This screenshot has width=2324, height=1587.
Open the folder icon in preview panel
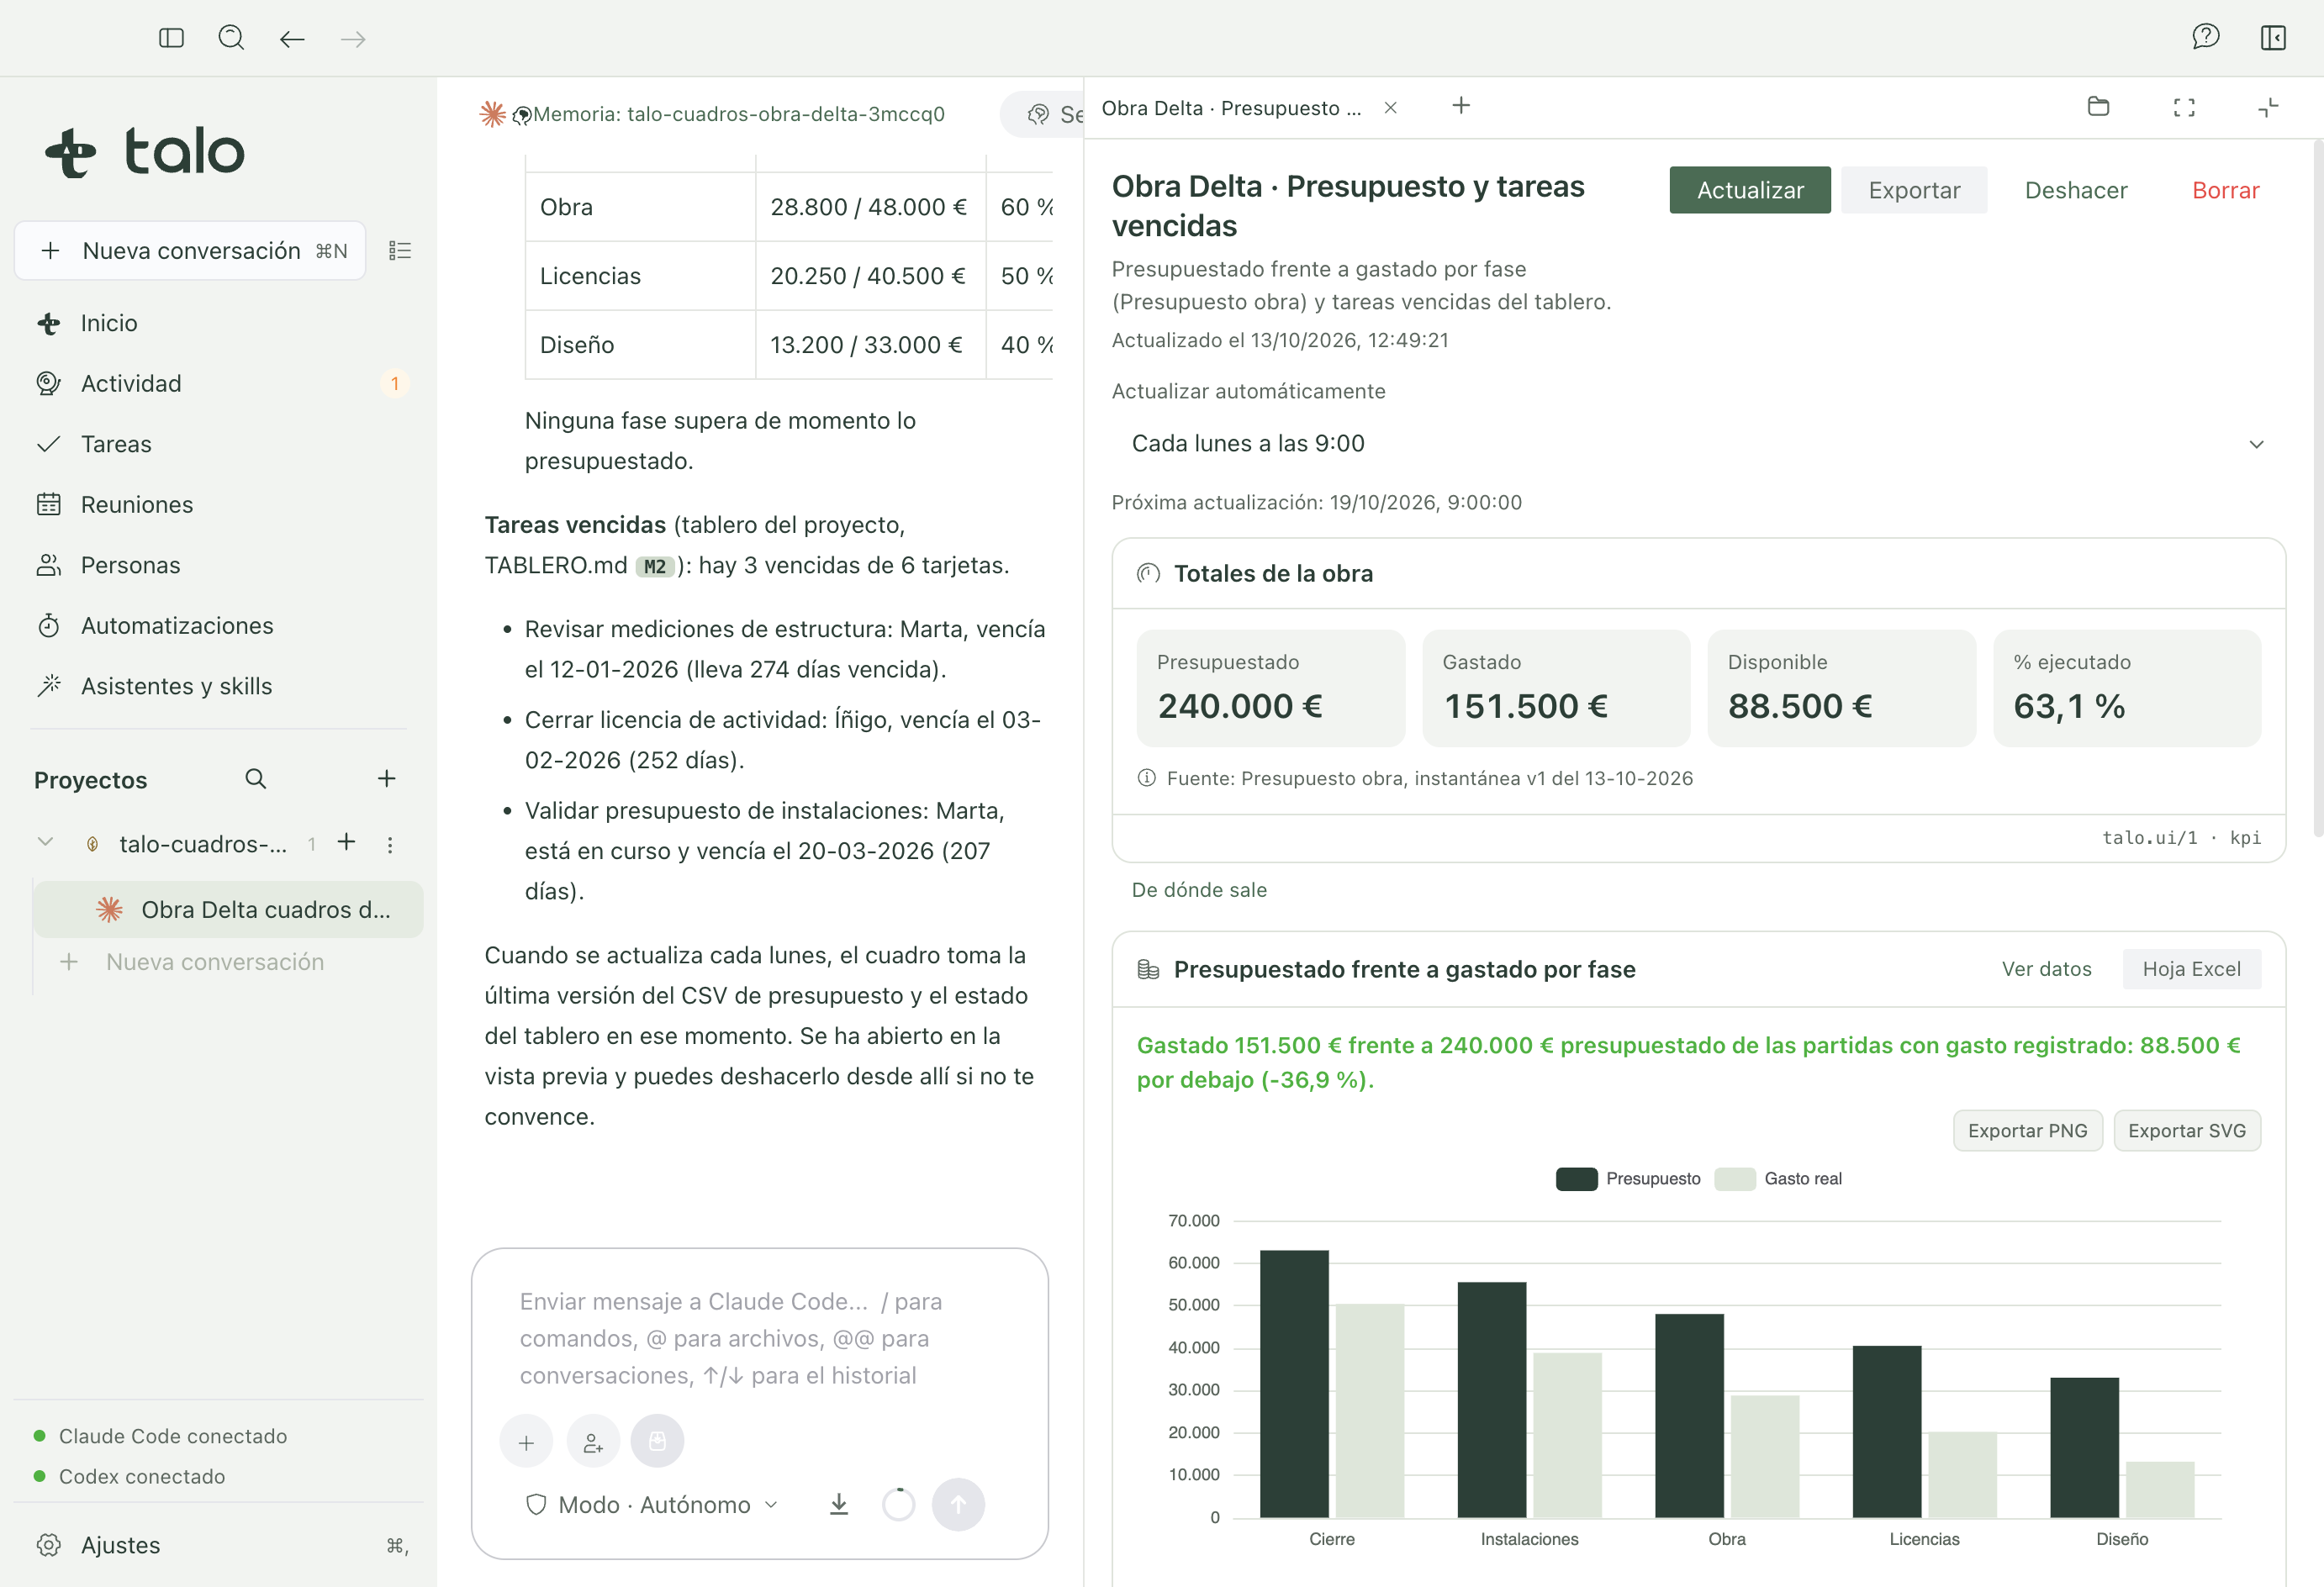click(x=2098, y=107)
